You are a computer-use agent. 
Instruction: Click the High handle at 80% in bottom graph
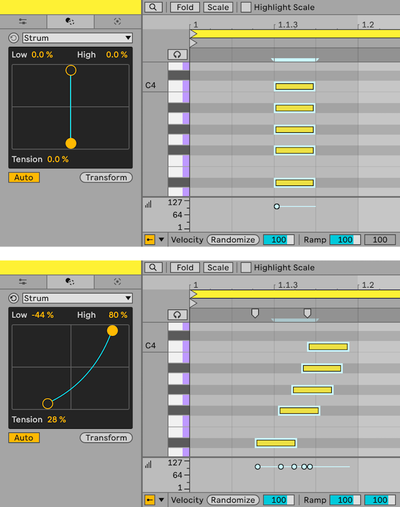(x=113, y=330)
